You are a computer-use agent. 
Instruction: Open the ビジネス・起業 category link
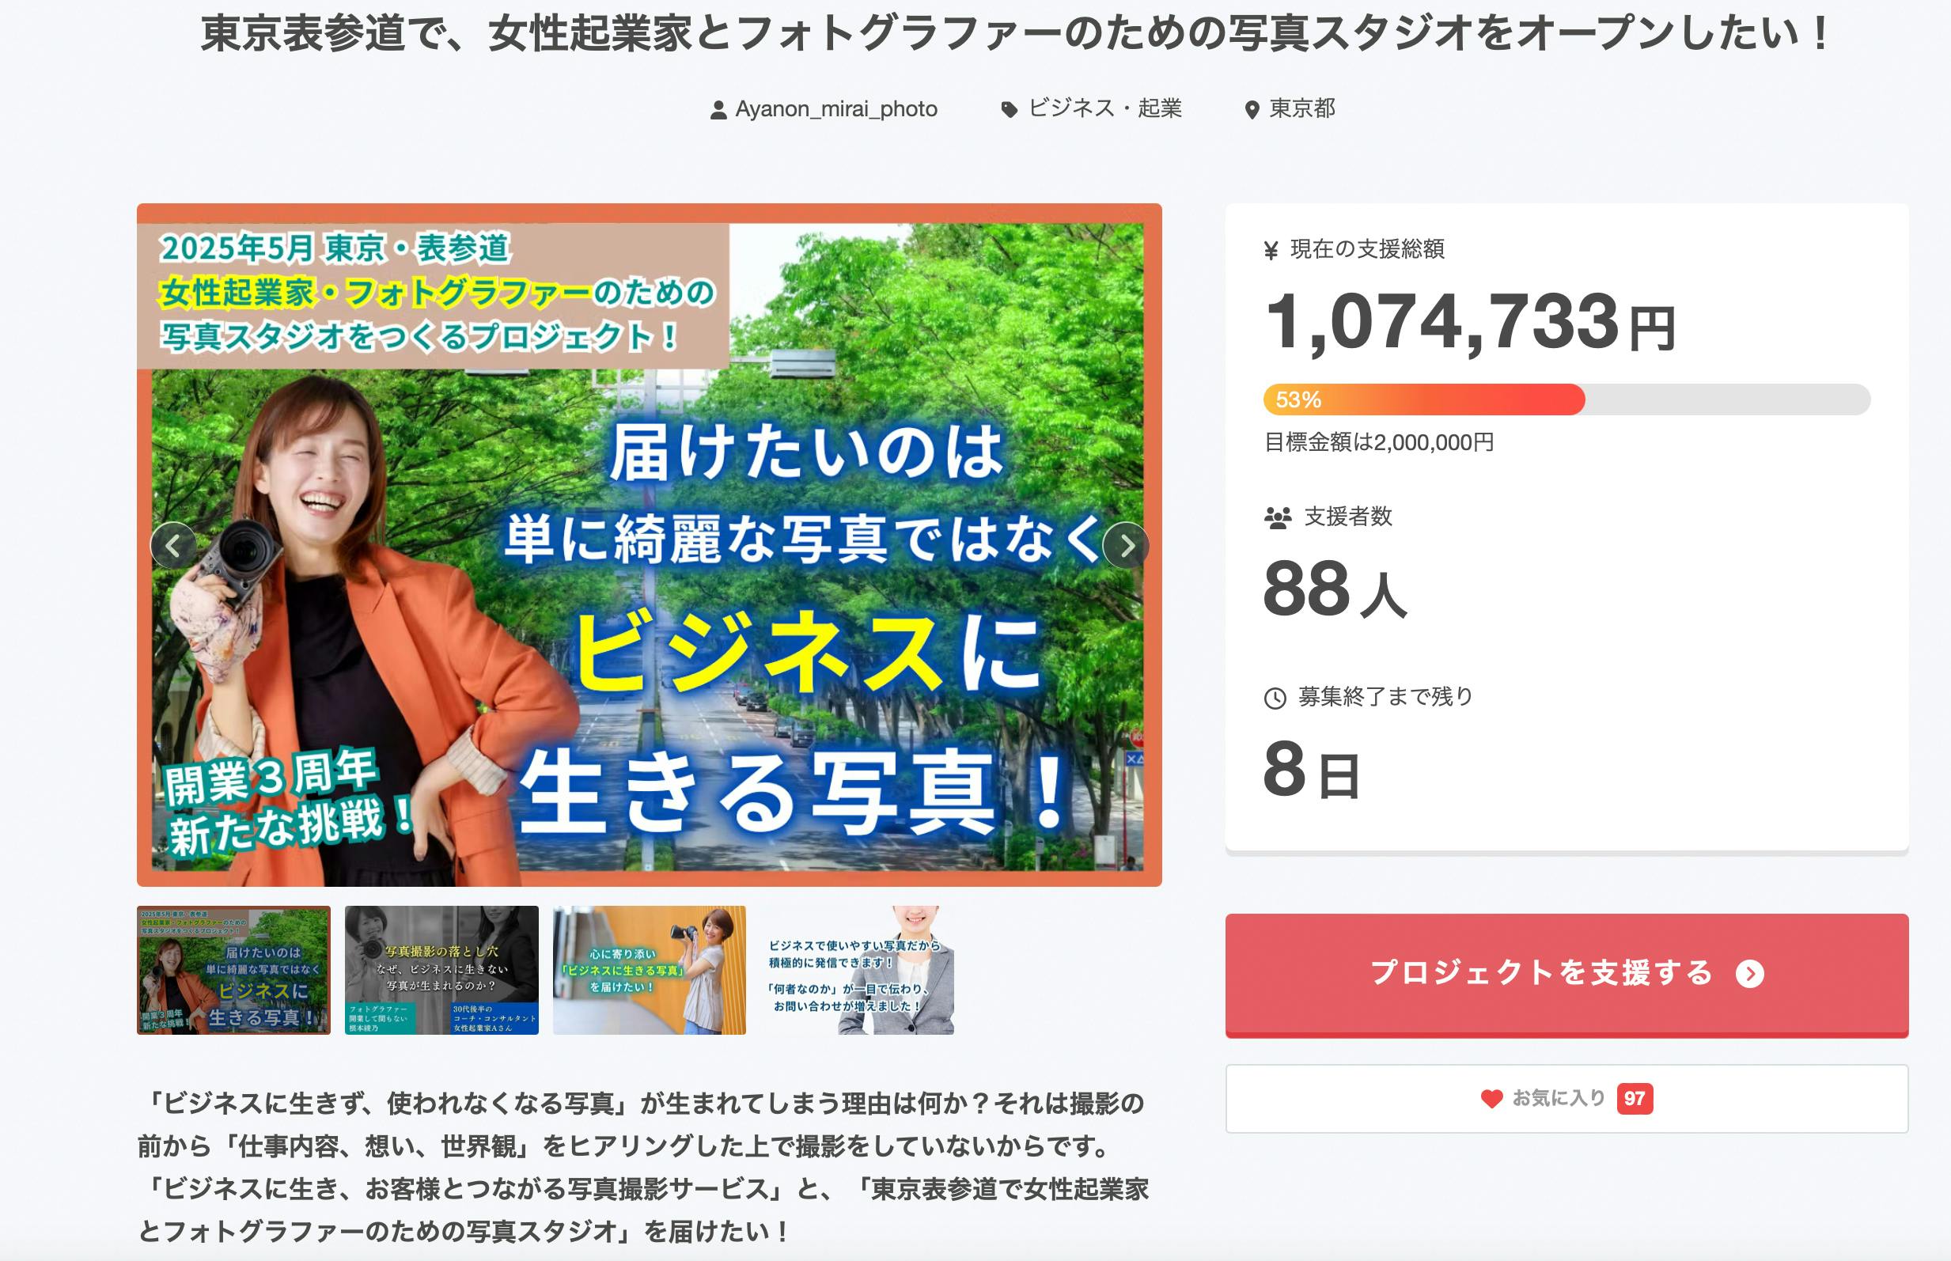[x=1104, y=109]
